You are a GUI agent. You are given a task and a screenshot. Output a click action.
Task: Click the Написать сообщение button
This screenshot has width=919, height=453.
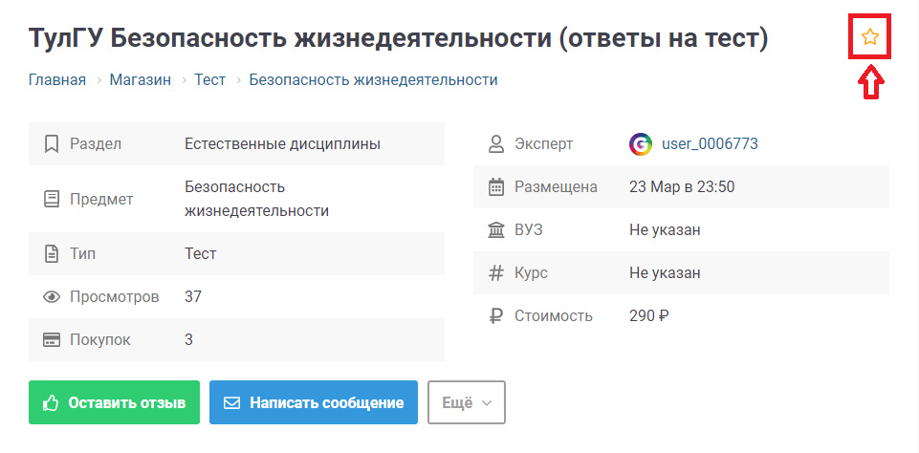click(x=314, y=403)
